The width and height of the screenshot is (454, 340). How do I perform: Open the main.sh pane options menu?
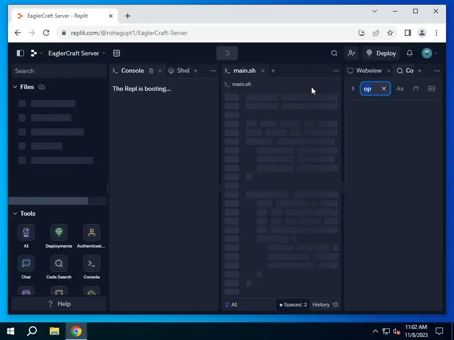(x=336, y=71)
